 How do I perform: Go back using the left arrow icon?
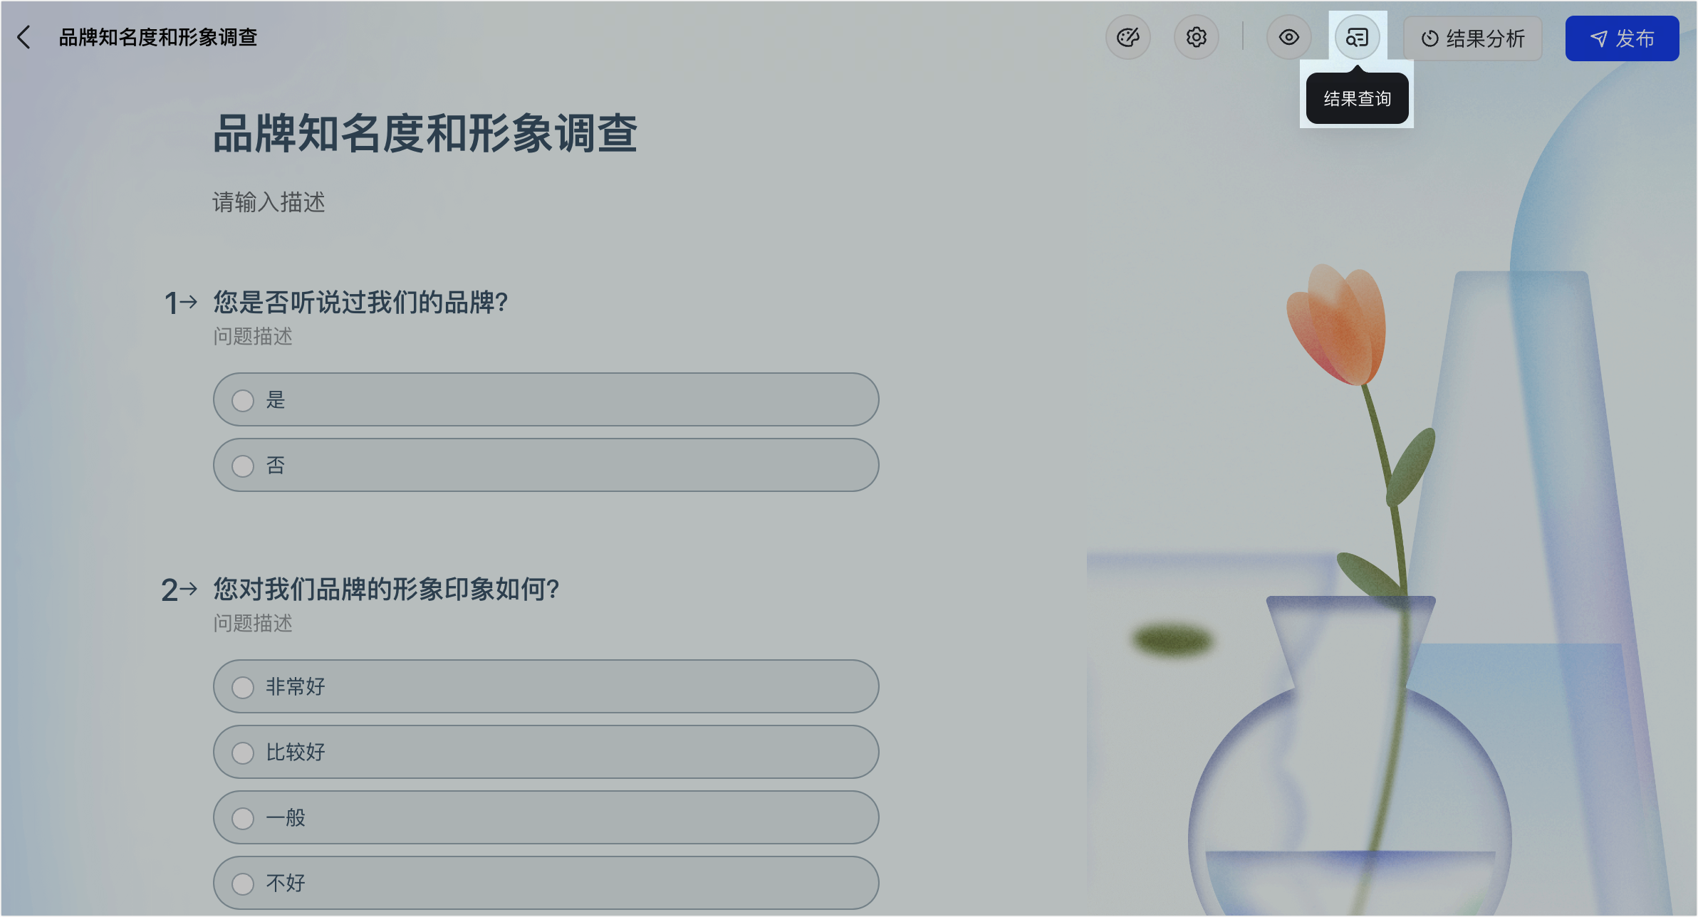point(24,37)
